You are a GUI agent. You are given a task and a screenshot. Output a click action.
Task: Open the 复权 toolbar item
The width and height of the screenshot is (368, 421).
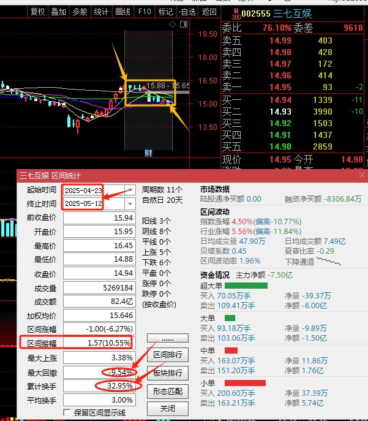point(37,12)
